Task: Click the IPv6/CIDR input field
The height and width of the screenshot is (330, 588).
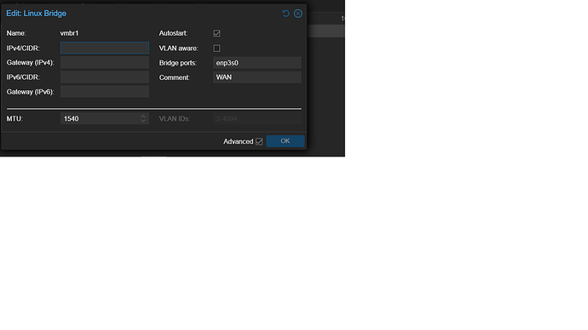Action: click(x=105, y=77)
